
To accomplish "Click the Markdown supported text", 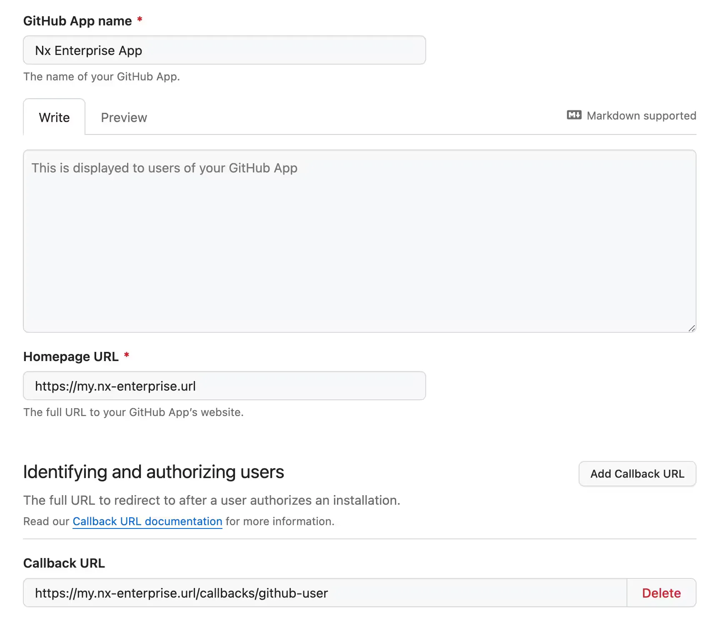I will pos(641,116).
